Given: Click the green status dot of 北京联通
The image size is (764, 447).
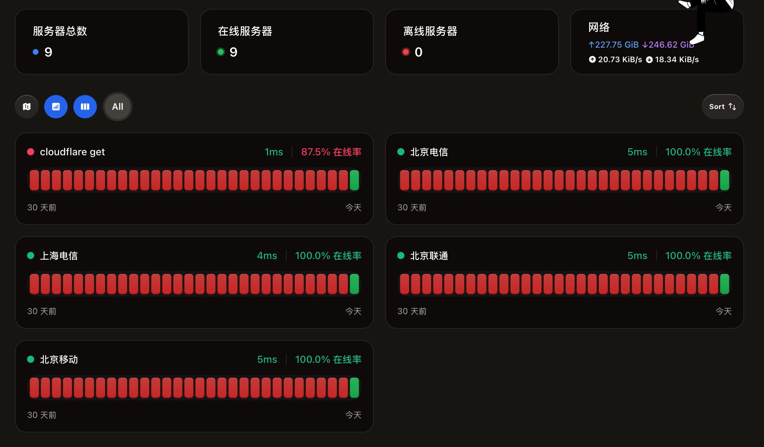Looking at the screenshot, I should 401,256.
